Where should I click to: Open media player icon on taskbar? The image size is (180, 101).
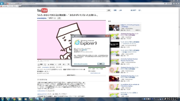click(x=26, y=99)
